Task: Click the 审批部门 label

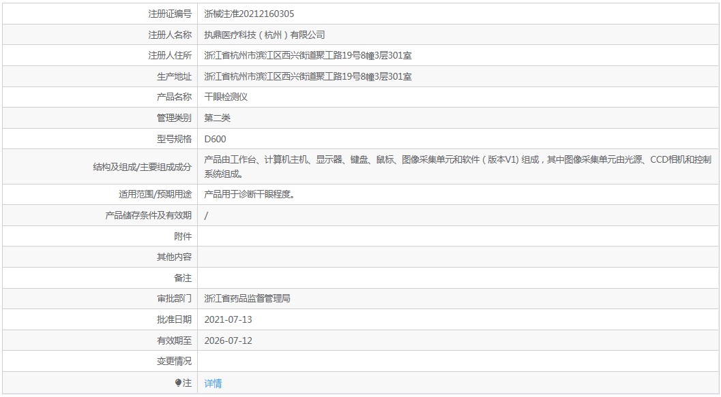Action: coord(174,298)
